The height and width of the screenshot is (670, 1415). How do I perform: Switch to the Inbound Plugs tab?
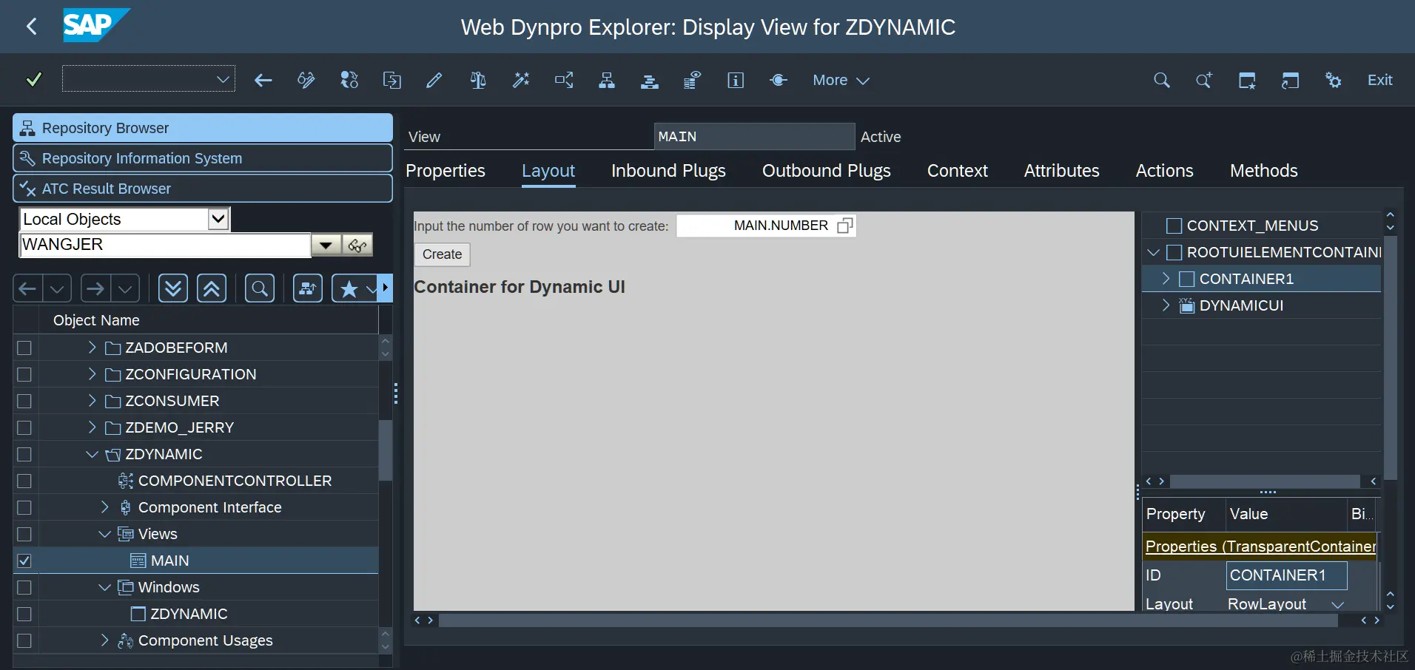click(x=668, y=171)
